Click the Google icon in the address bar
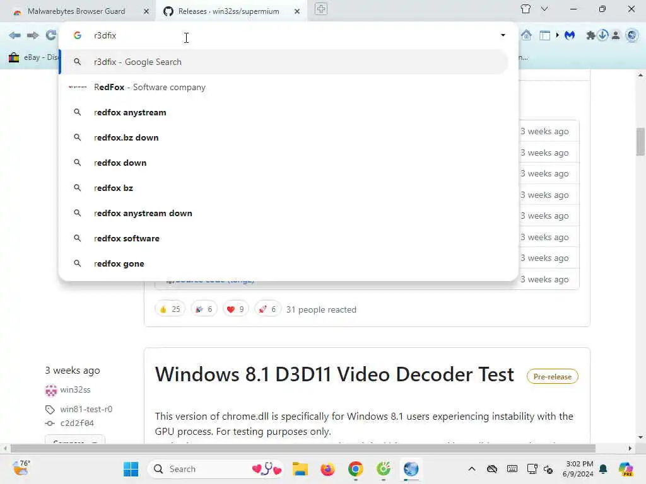The image size is (646, 484). (x=78, y=35)
